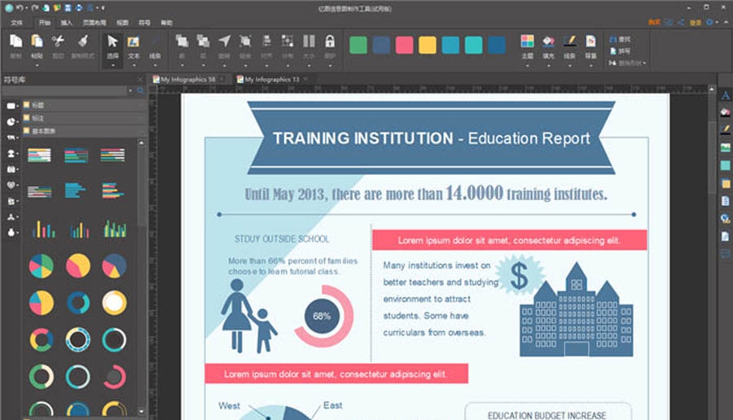Pick the green theme color swatch
733x420 pixels.
coord(358,45)
